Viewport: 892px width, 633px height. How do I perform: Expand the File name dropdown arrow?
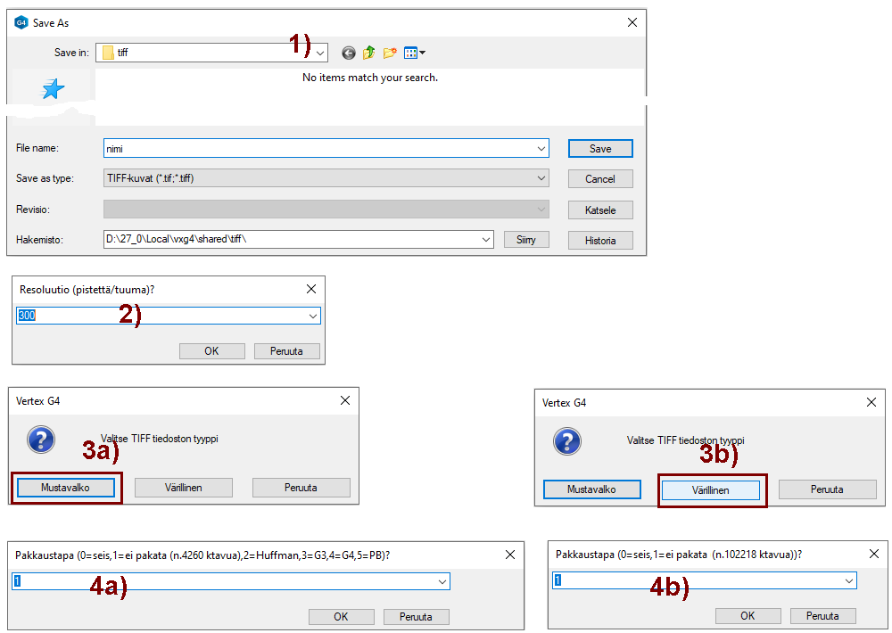tap(541, 148)
